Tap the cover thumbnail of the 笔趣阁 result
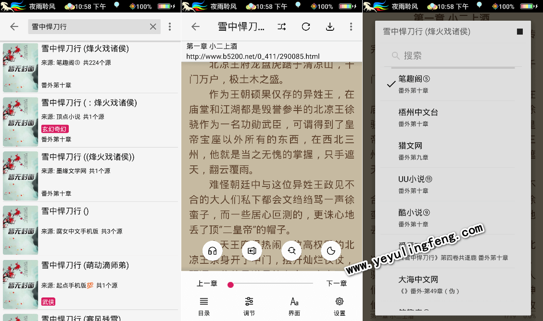Image resolution: width=543 pixels, height=321 pixels. [20, 67]
